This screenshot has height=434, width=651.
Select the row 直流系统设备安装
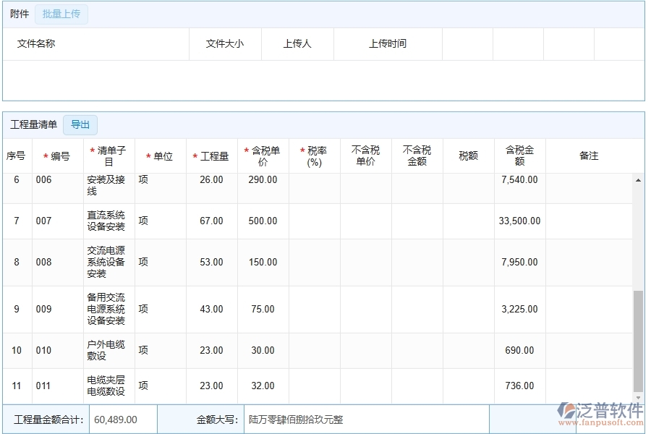tap(104, 221)
